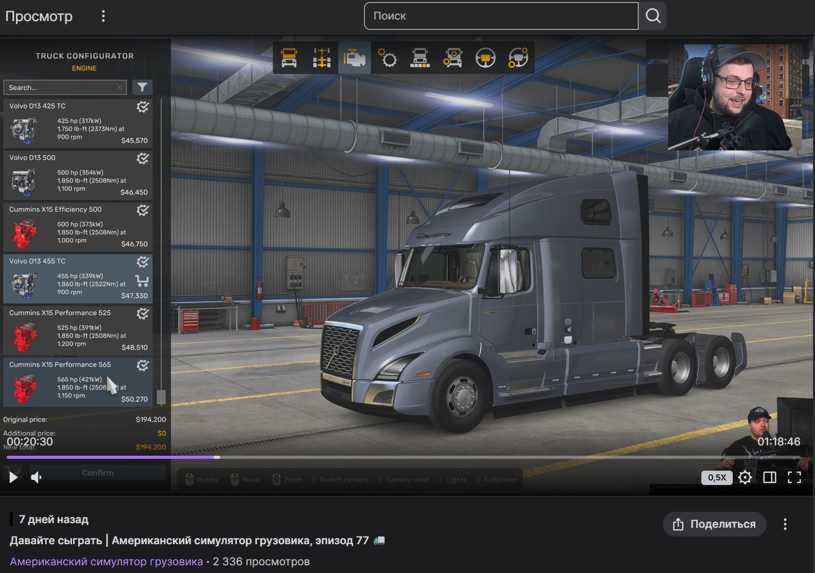Screen dimensions: 815x573
Task: Seek using the purple video progress bar
Action: click(x=404, y=457)
